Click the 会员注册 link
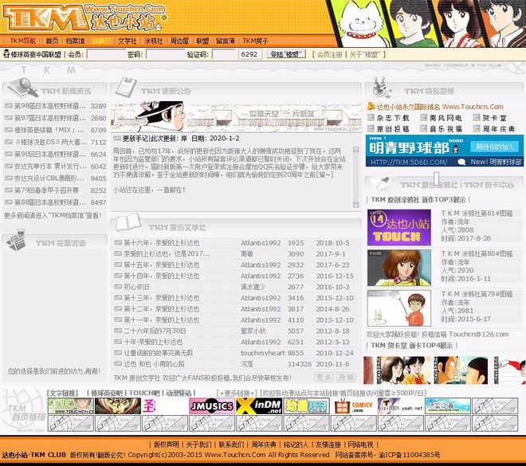This screenshot has width=526, height=466. coord(330,54)
